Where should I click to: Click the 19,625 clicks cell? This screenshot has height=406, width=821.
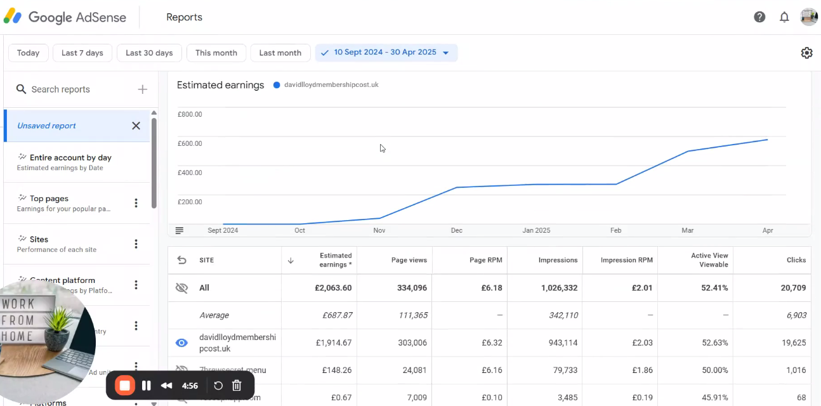[x=794, y=343]
